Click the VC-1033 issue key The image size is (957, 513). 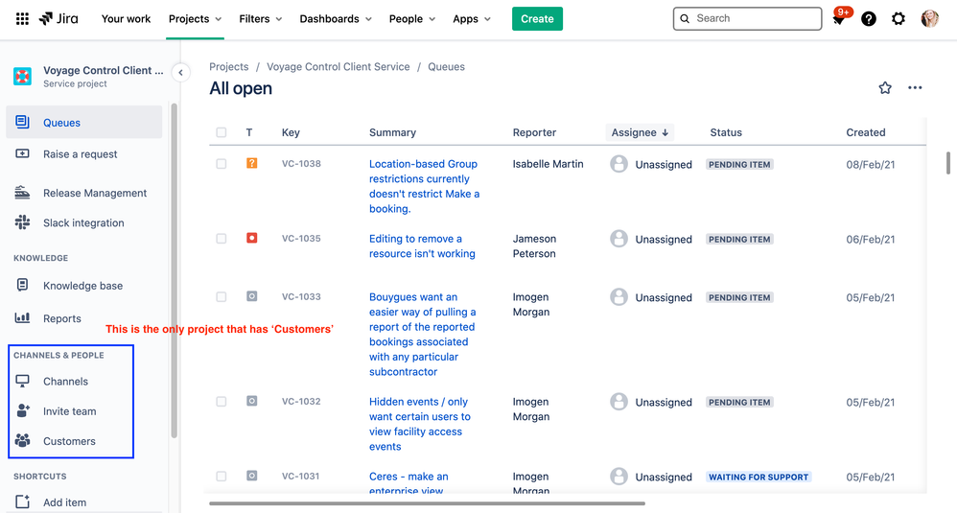tap(301, 296)
